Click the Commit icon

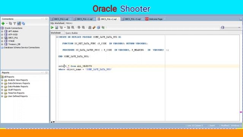click(x=79, y=27)
